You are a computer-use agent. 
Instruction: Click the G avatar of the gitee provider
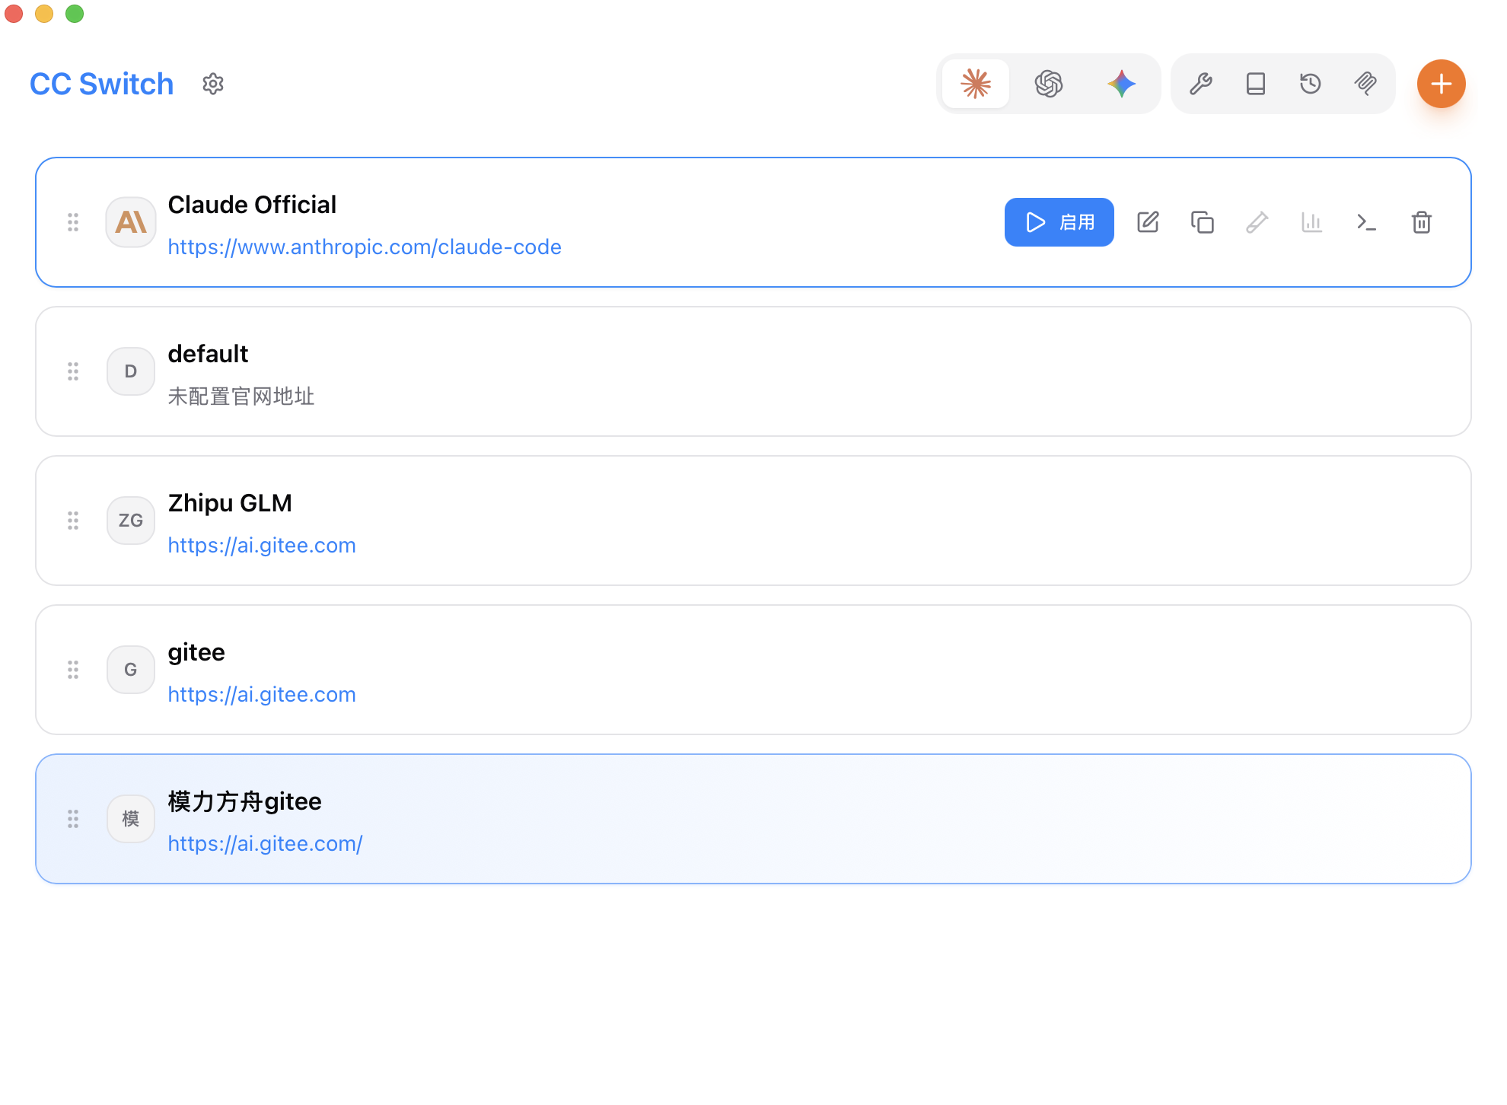click(131, 670)
